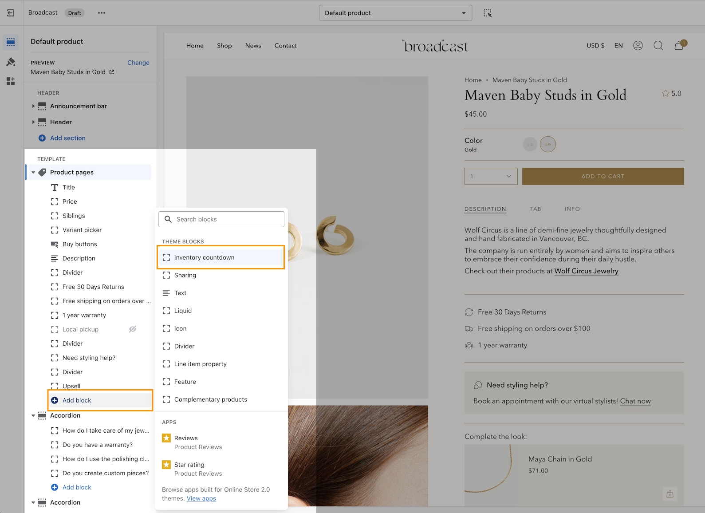Toggle visibility of Local pickup block
705x513 pixels.
133,329
